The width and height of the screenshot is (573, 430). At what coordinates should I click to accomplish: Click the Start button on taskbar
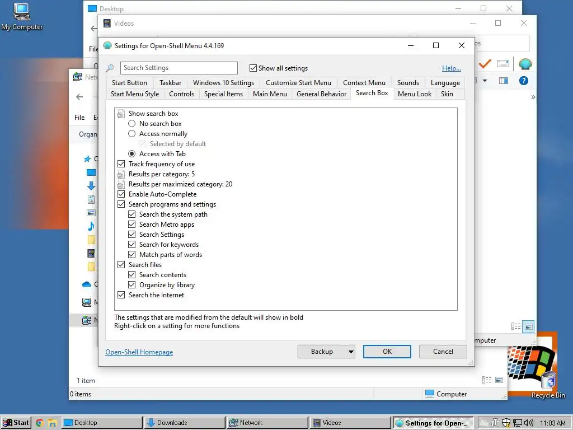[x=16, y=423]
